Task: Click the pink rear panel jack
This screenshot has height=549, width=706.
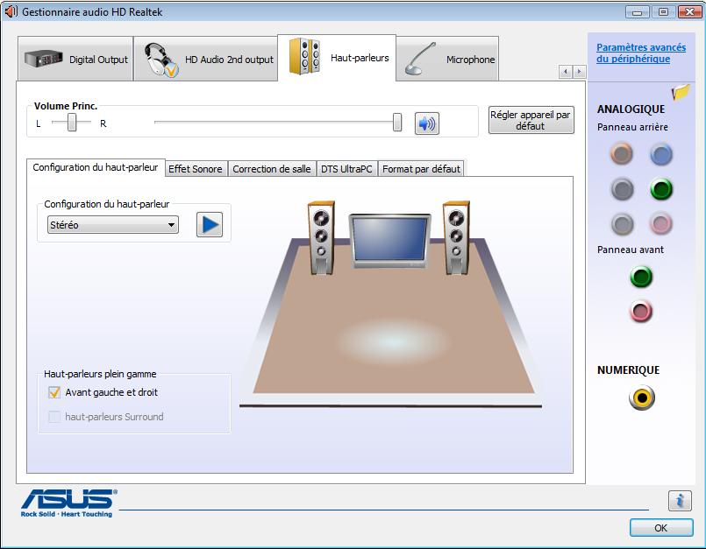Action: point(661,223)
